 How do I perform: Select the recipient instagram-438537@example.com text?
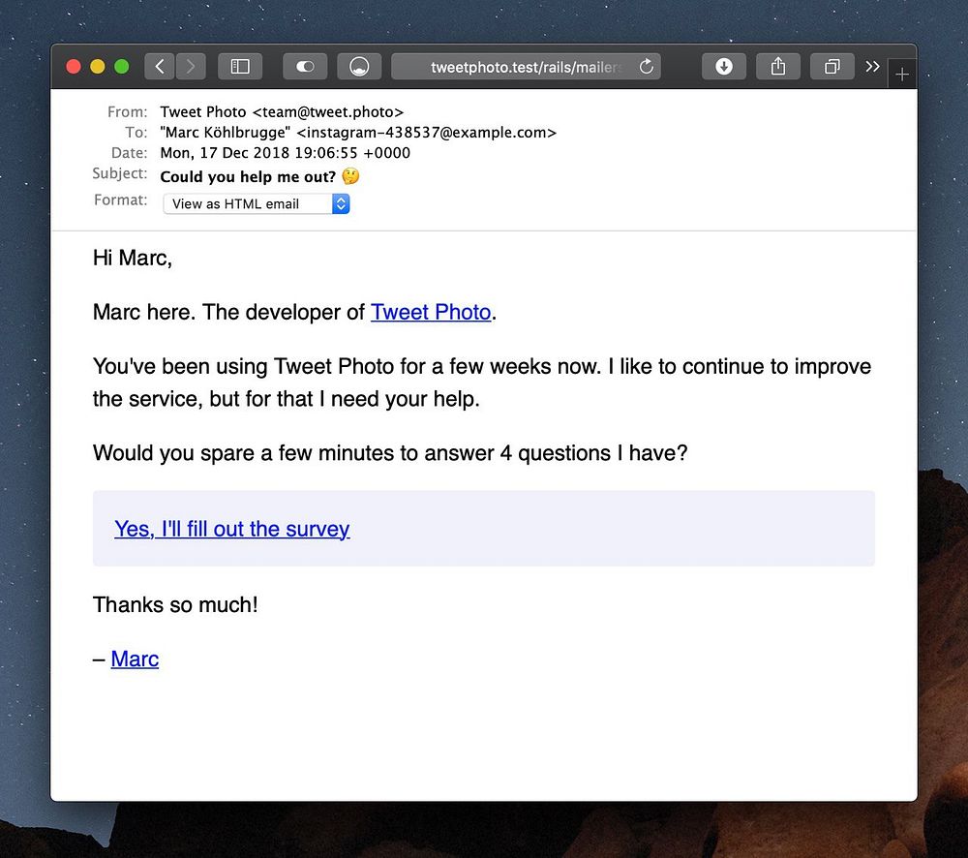coord(427,133)
